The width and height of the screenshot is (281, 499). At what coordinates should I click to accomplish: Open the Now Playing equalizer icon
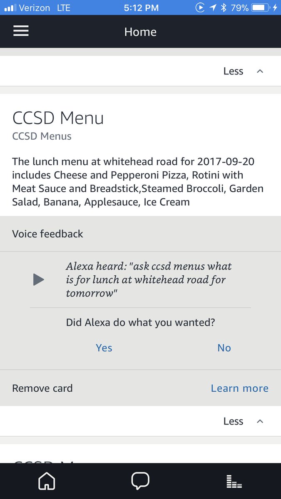234,482
